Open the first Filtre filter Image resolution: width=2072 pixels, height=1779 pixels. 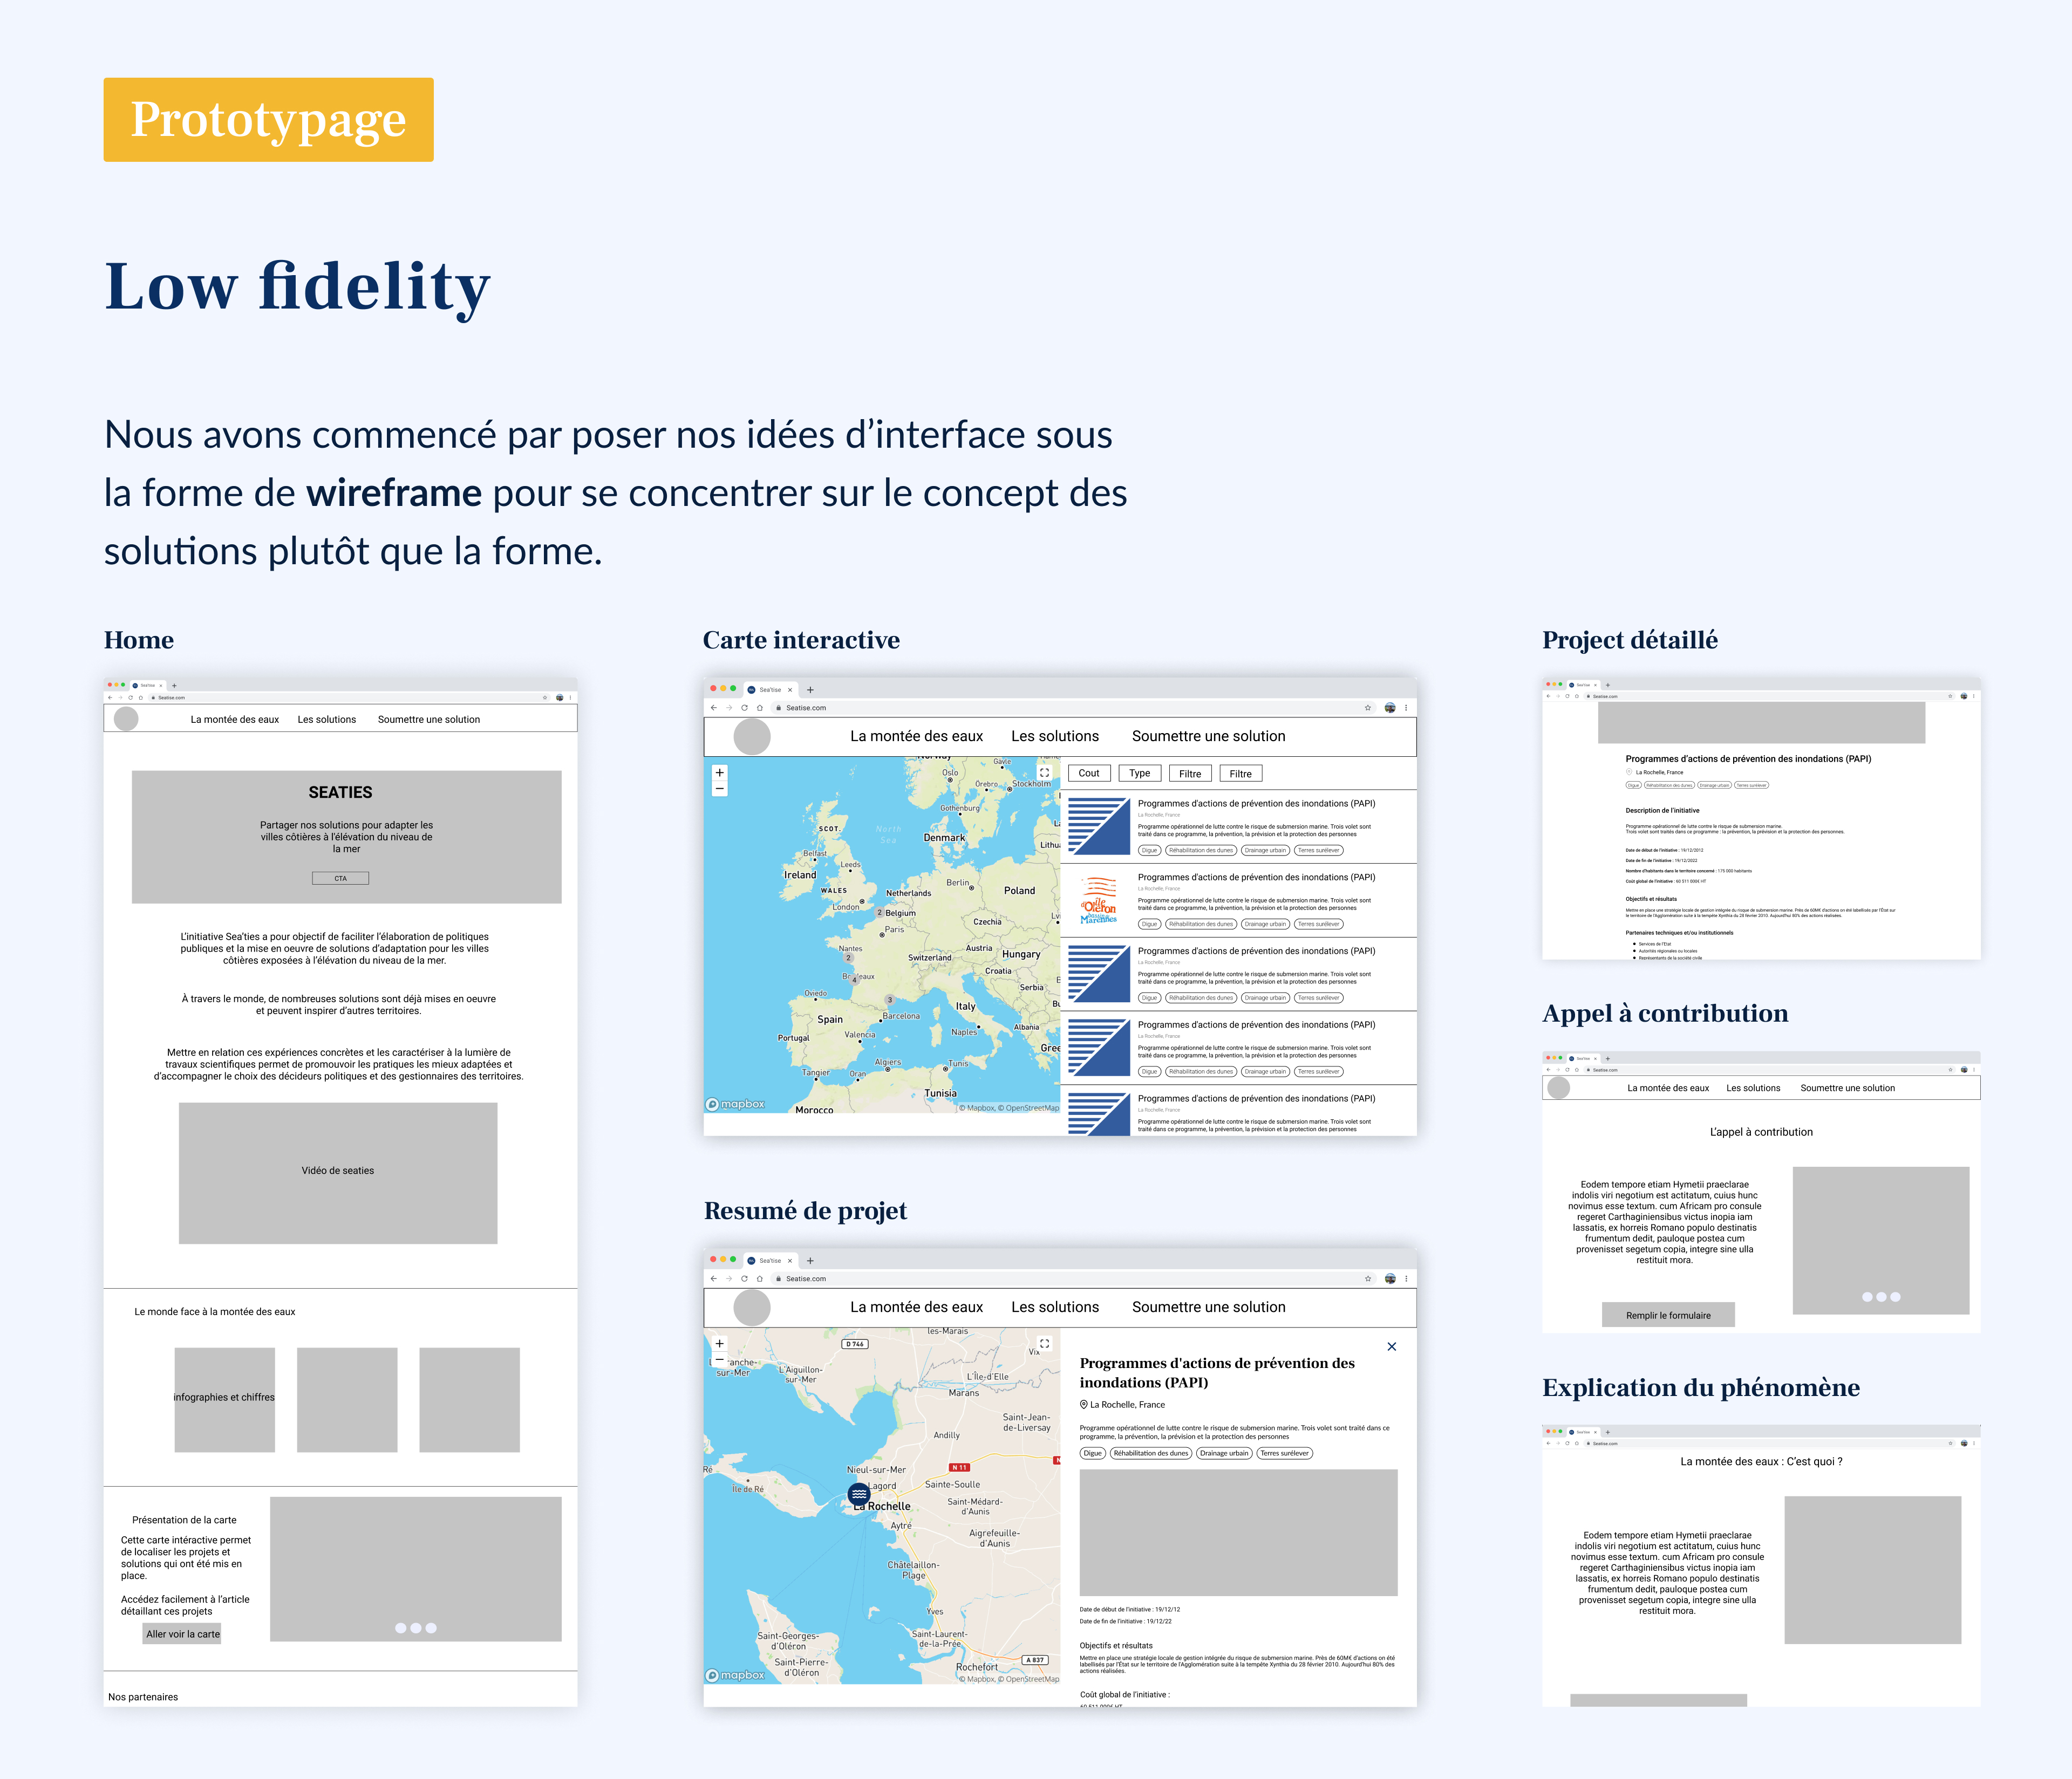tap(1190, 774)
